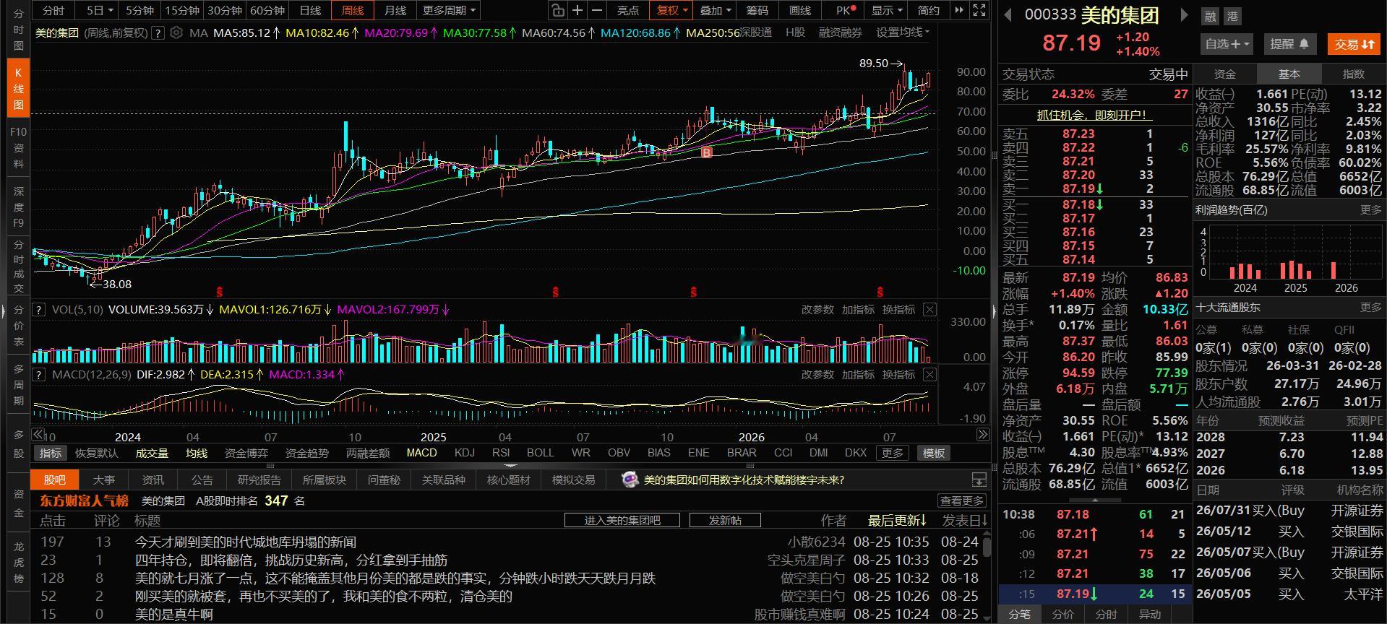Viewport: 1387px width, 624px height.
Task: Click the AI assistant robot icon
Action: pyautogui.click(x=630, y=480)
